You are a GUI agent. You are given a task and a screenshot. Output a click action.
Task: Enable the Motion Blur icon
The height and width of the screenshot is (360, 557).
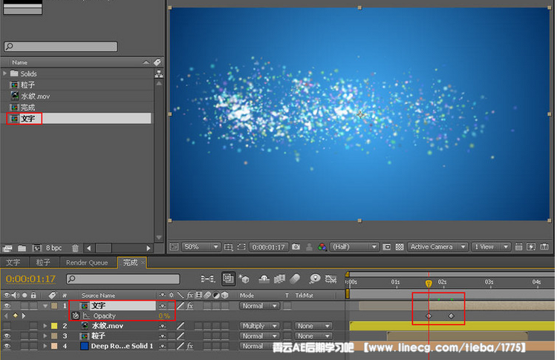295,279
